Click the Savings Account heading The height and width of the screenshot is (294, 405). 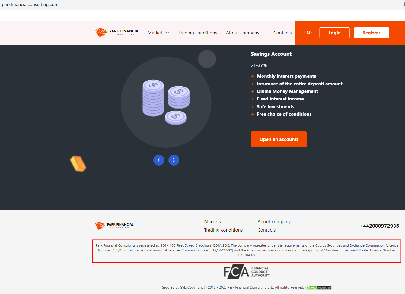tap(271, 54)
